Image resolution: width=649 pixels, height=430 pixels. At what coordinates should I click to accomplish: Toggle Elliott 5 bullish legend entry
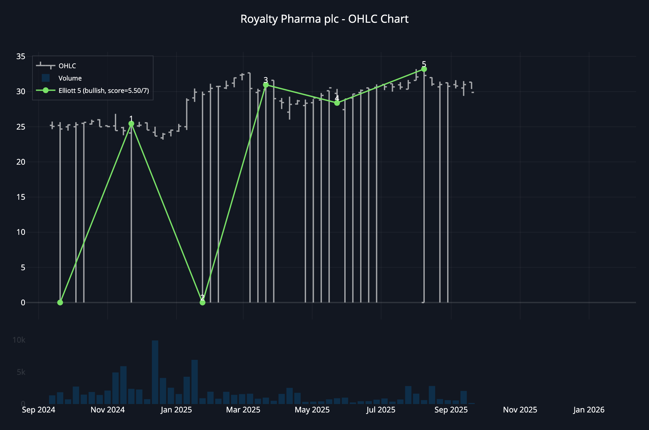104,91
